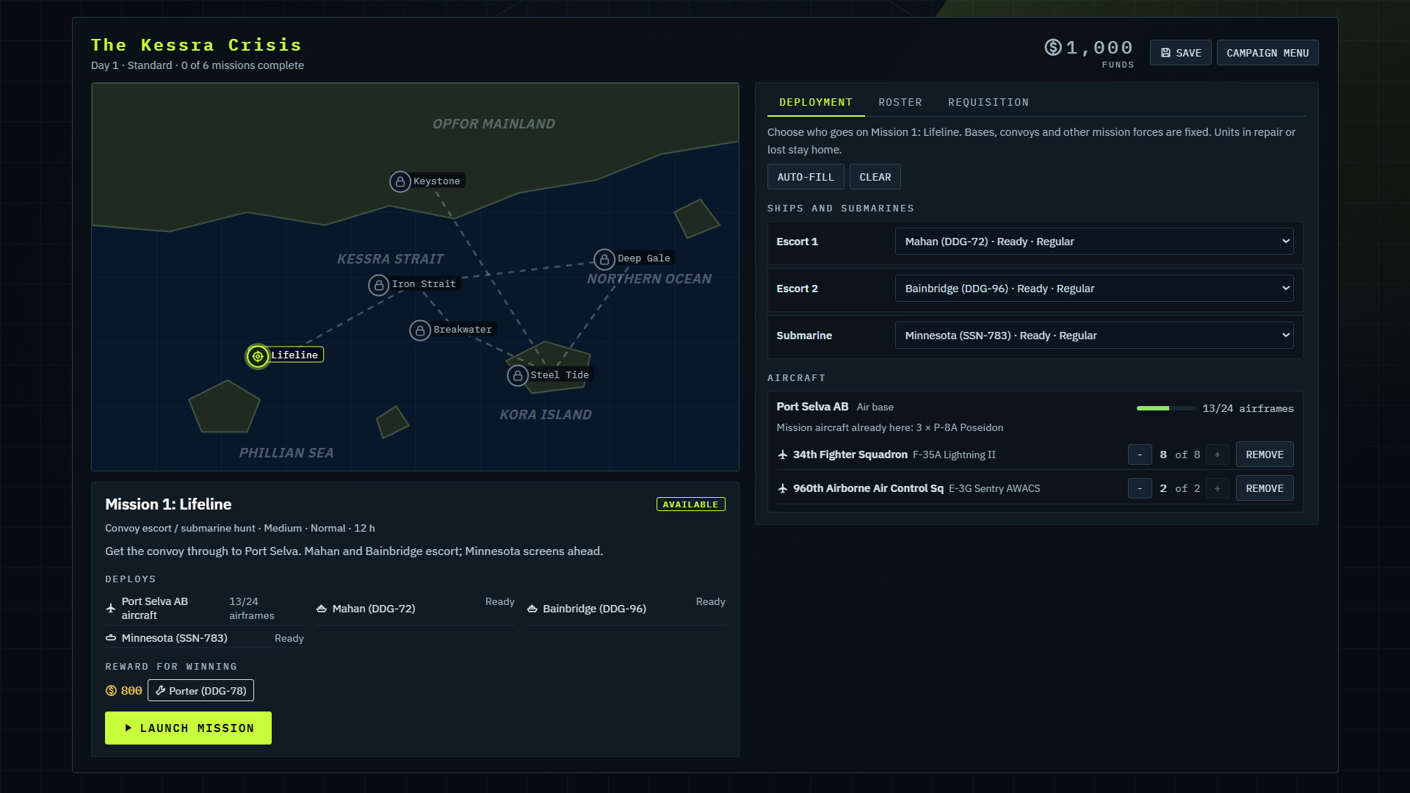Switch to the Roster tab
The height and width of the screenshot is (793, 1410).
(900, 102)
